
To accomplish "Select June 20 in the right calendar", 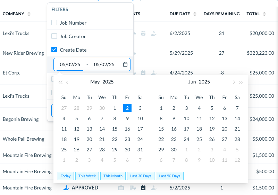I will (225, 129).
